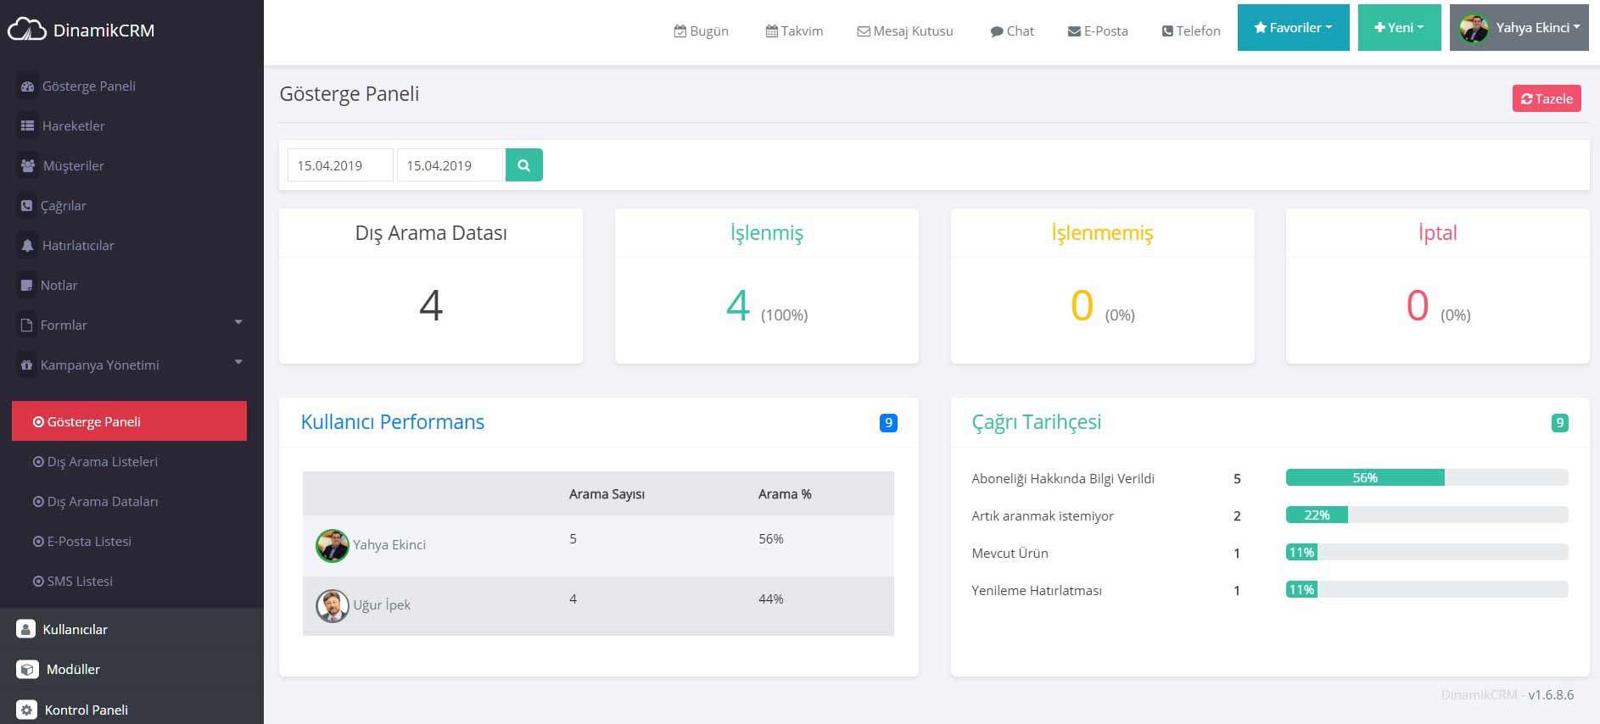
Task: Click the Kullanıcılar user icon
Action: point(26,629)
